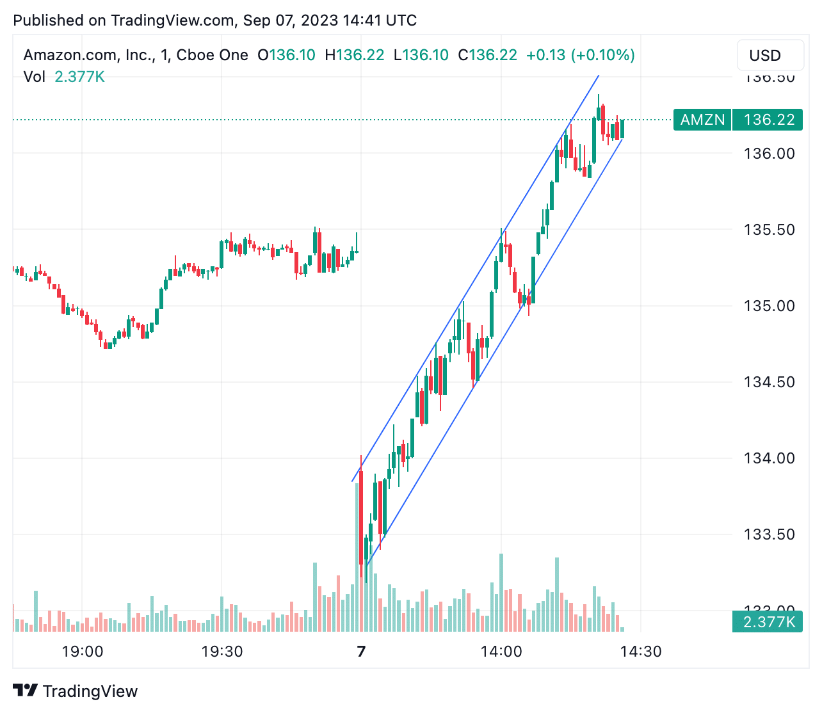Click the 2.377K volume label badge

click(x=768, y=621)
